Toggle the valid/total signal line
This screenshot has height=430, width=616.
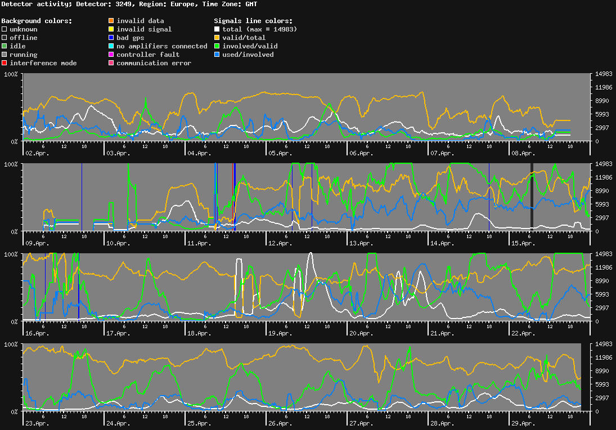tap(215, 38)
